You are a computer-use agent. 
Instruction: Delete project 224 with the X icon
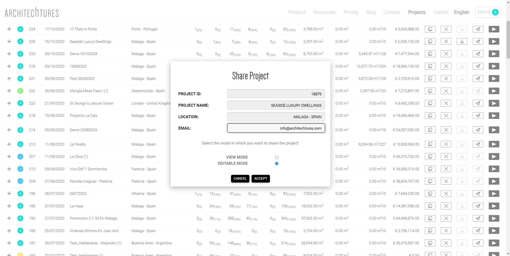(446, 29)
